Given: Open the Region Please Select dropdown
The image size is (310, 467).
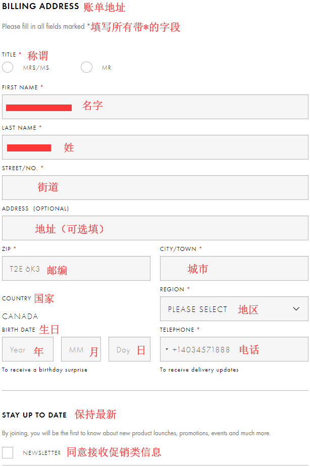Looking at the screenshot, I should [x=234, y=308].
